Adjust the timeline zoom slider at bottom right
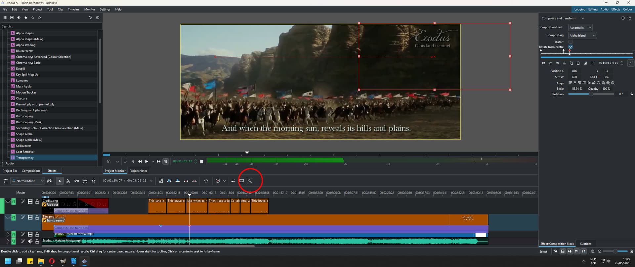 (615, 252)
